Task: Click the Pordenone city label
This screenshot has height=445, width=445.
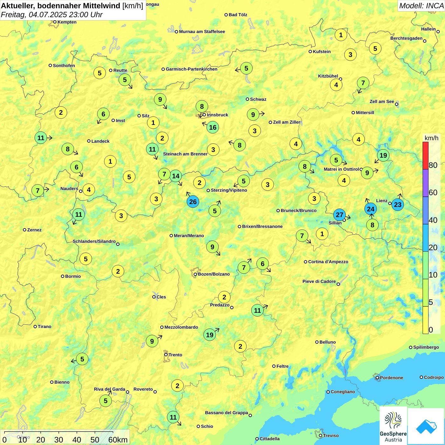Action: click(392, 378)
